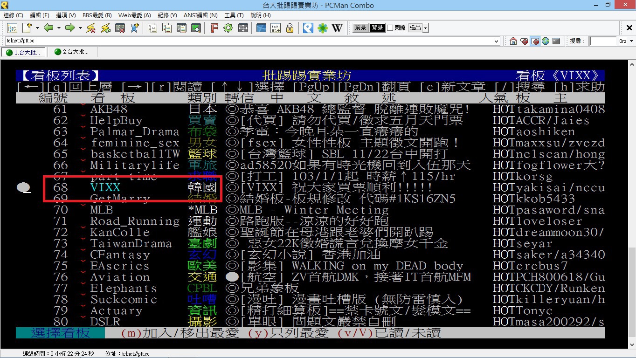Click the paste text screen icon
636x358 pixels.
click(181, 28)
